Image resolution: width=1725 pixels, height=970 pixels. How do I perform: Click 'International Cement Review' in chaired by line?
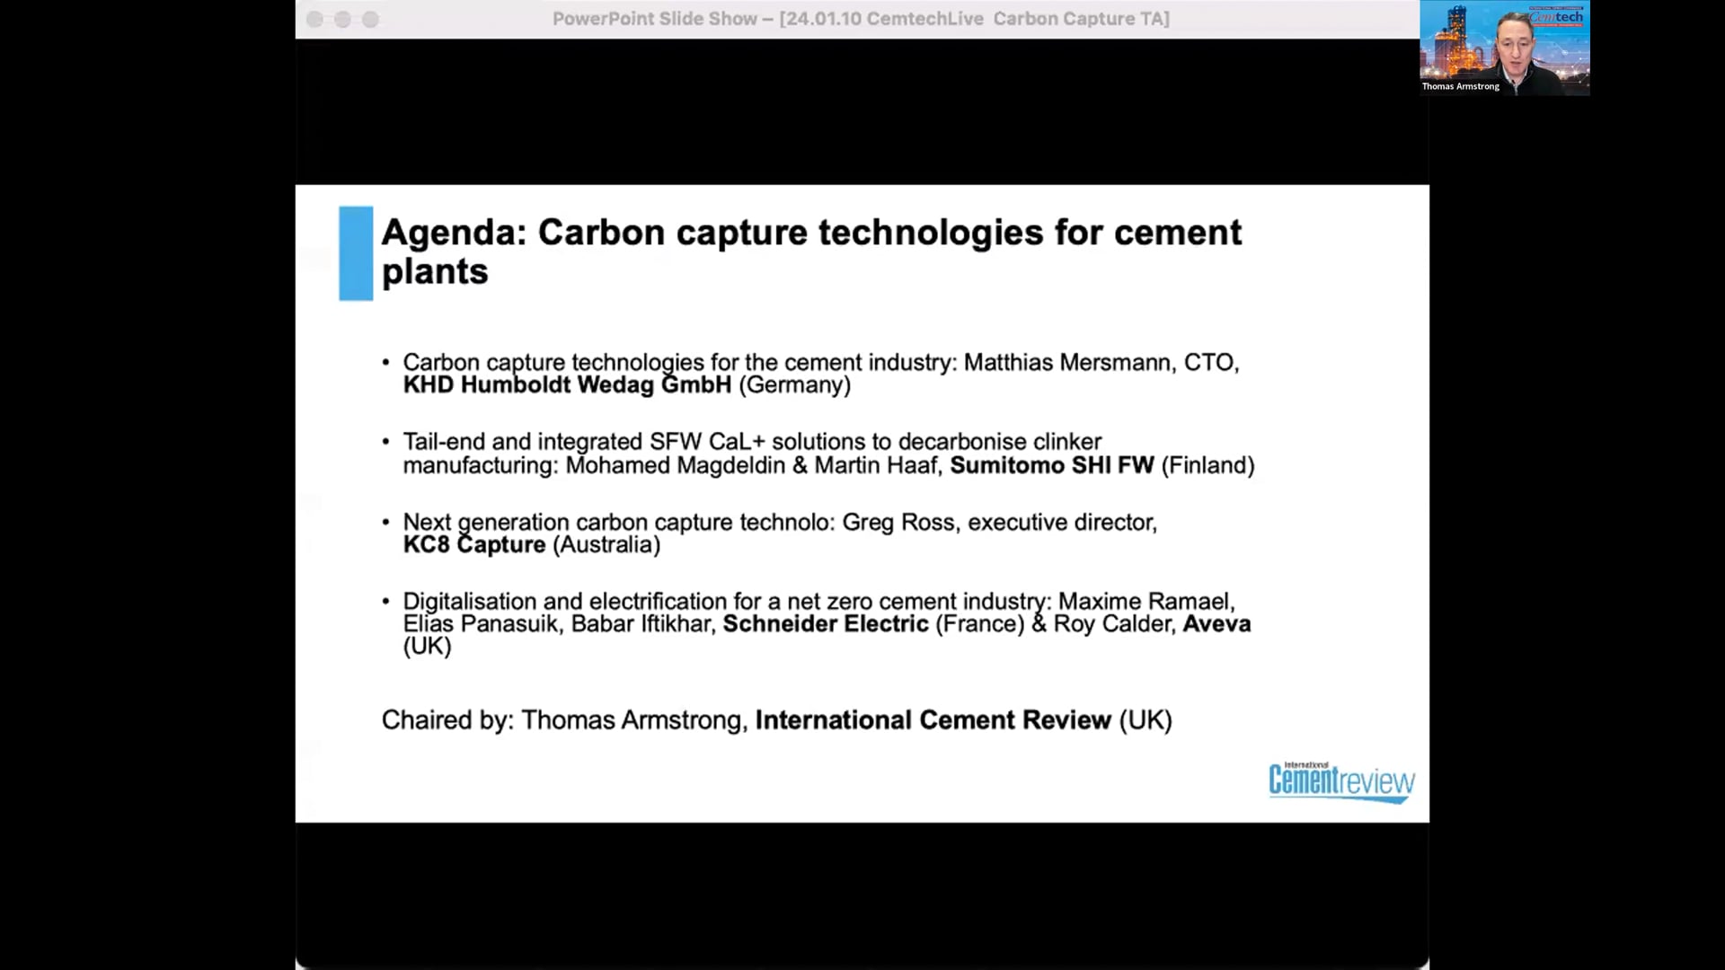pyautogui.click(x=933, y=720)
